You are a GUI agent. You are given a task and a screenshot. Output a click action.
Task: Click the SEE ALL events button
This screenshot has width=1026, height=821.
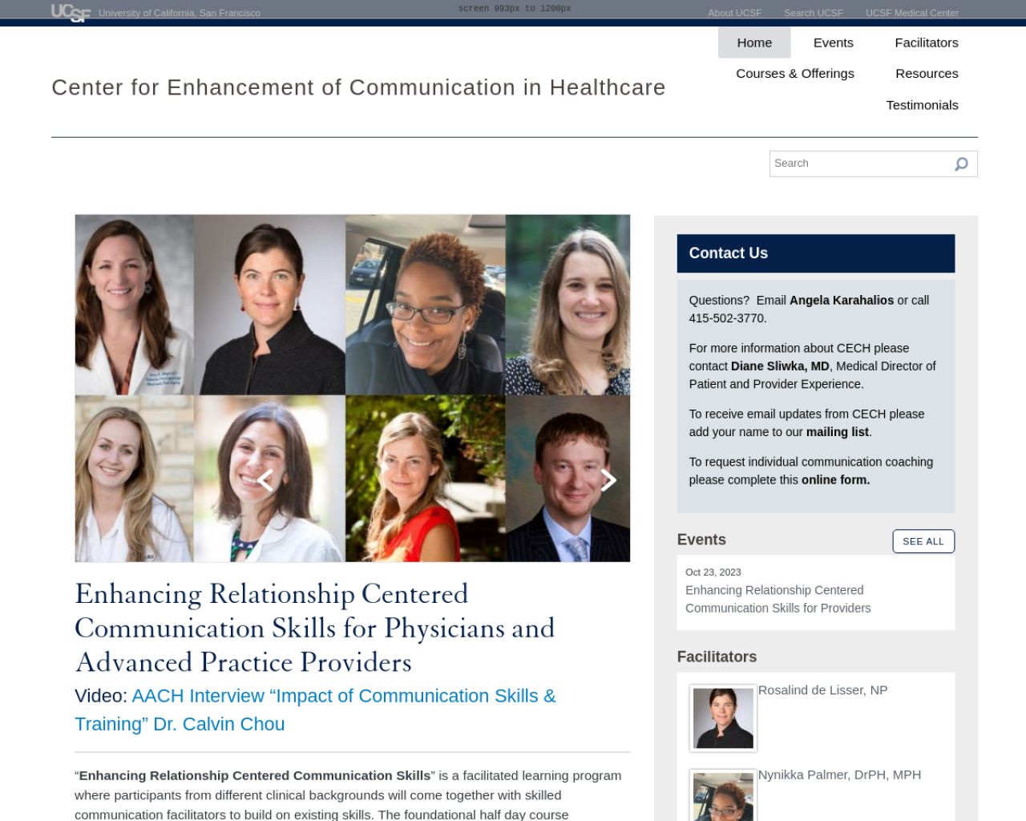click(923, 541)
